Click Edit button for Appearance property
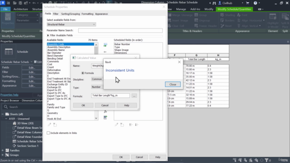The image size is (290, 163). pos(32,86)
